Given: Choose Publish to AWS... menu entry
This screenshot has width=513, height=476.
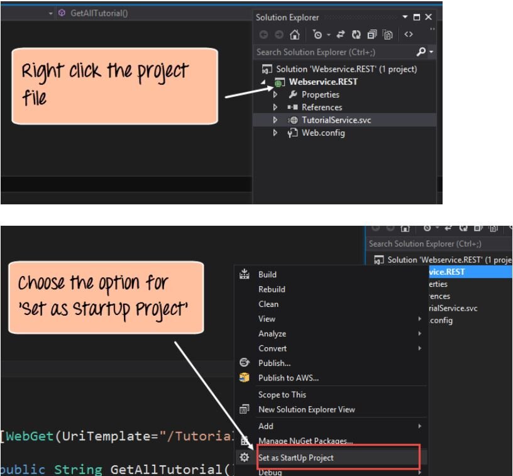Looking at the screenshot, I should click(289, 378).
